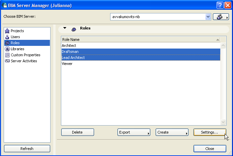Select Projects in the sidebar
Image resolution: width=233 pixels, height=156 pixels.
coord(27,31)
